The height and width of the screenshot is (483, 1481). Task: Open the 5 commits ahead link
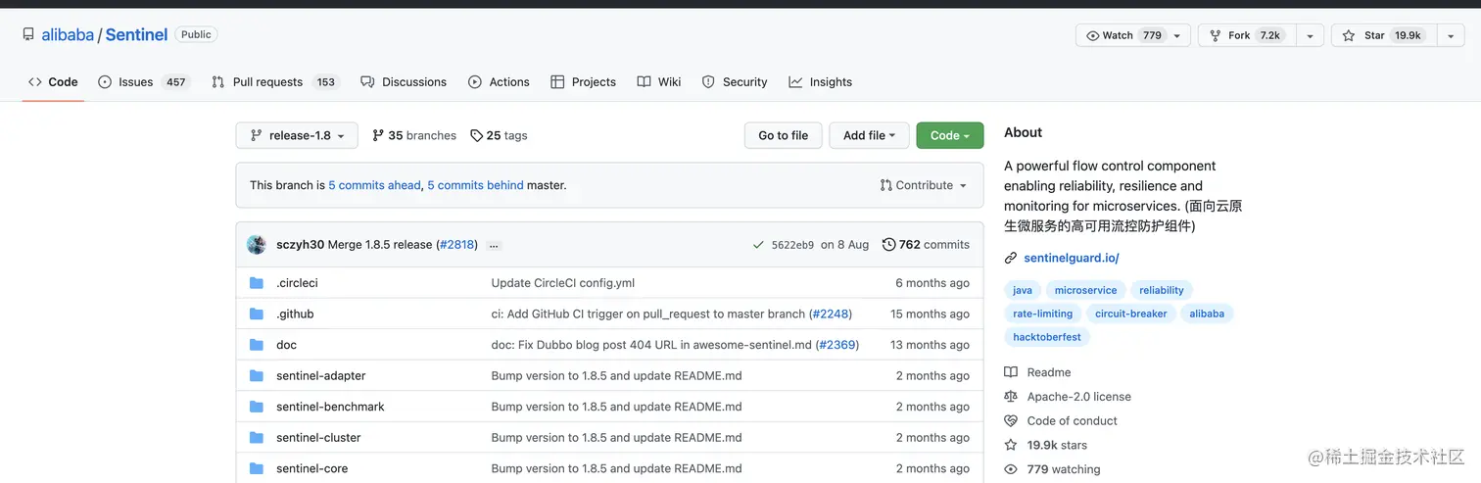tap(374, 185)
